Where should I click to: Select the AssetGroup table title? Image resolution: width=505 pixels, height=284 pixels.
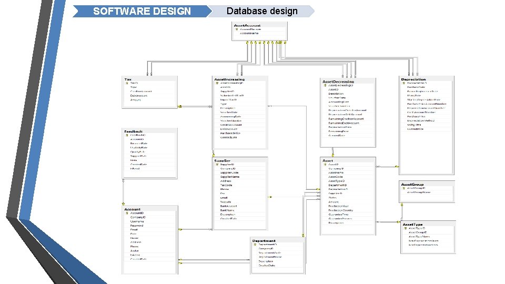point(412,185)
